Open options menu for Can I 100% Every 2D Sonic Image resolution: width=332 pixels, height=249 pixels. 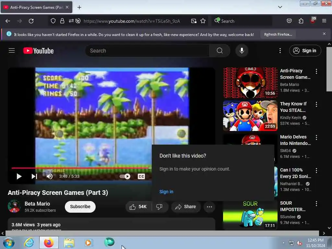click(316, 171)
